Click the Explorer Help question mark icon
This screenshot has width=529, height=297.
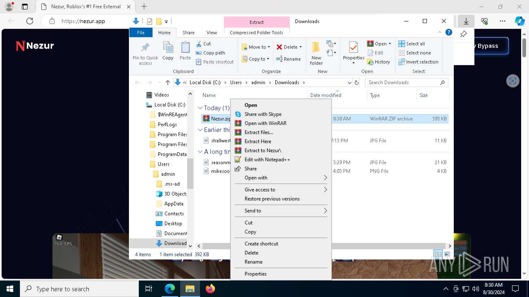(448, 33)
